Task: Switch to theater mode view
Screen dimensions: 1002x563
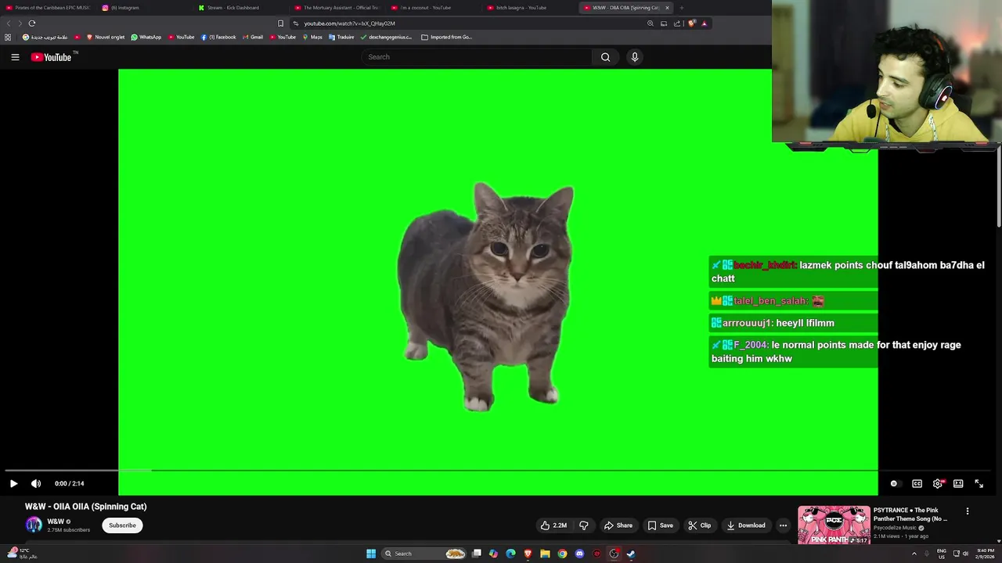Action: pyautogui.click(x=958, y=483)
